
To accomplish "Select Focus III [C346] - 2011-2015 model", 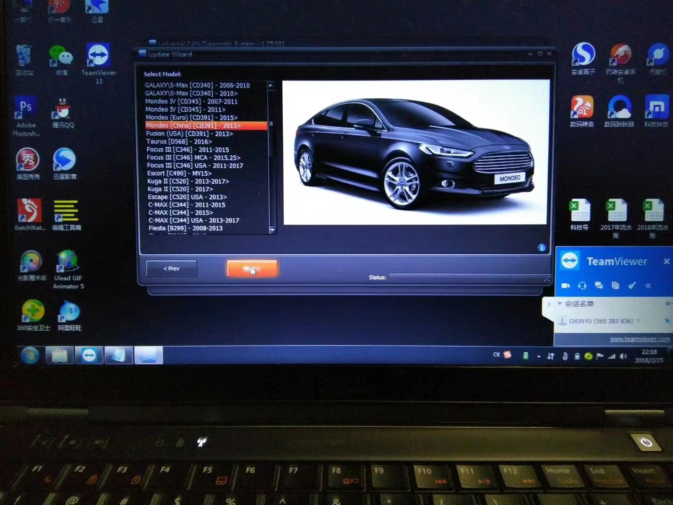I will (187, 150).
